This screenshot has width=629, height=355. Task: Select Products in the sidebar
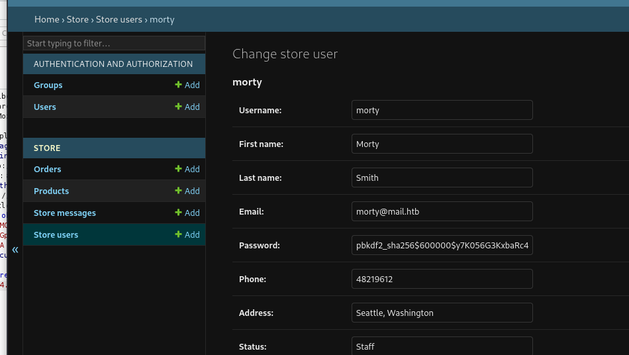coord(52,191)
